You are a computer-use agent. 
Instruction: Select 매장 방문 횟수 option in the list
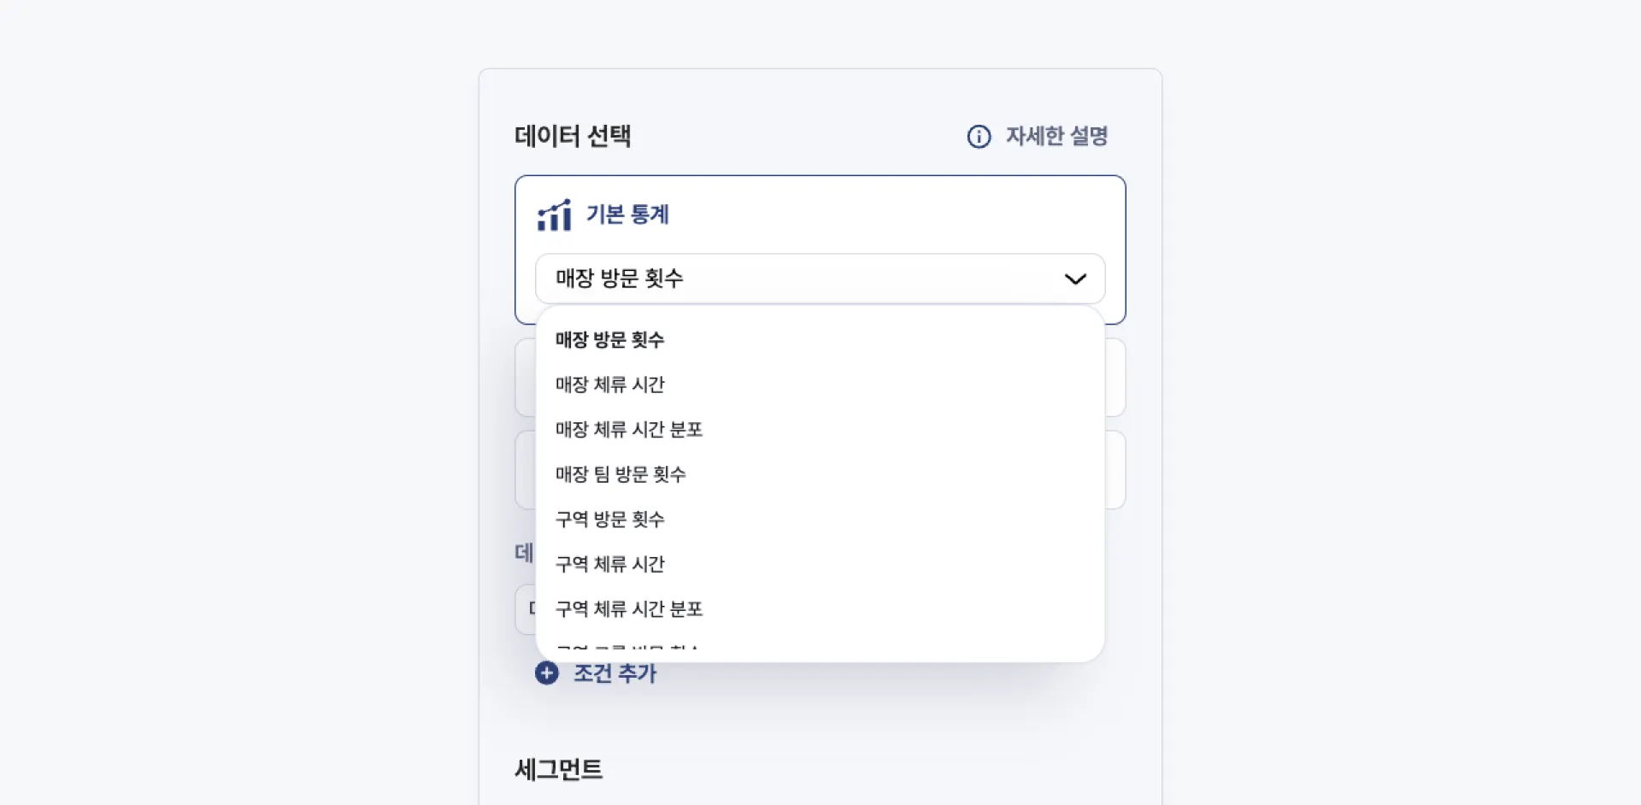[x=609, y=340]
